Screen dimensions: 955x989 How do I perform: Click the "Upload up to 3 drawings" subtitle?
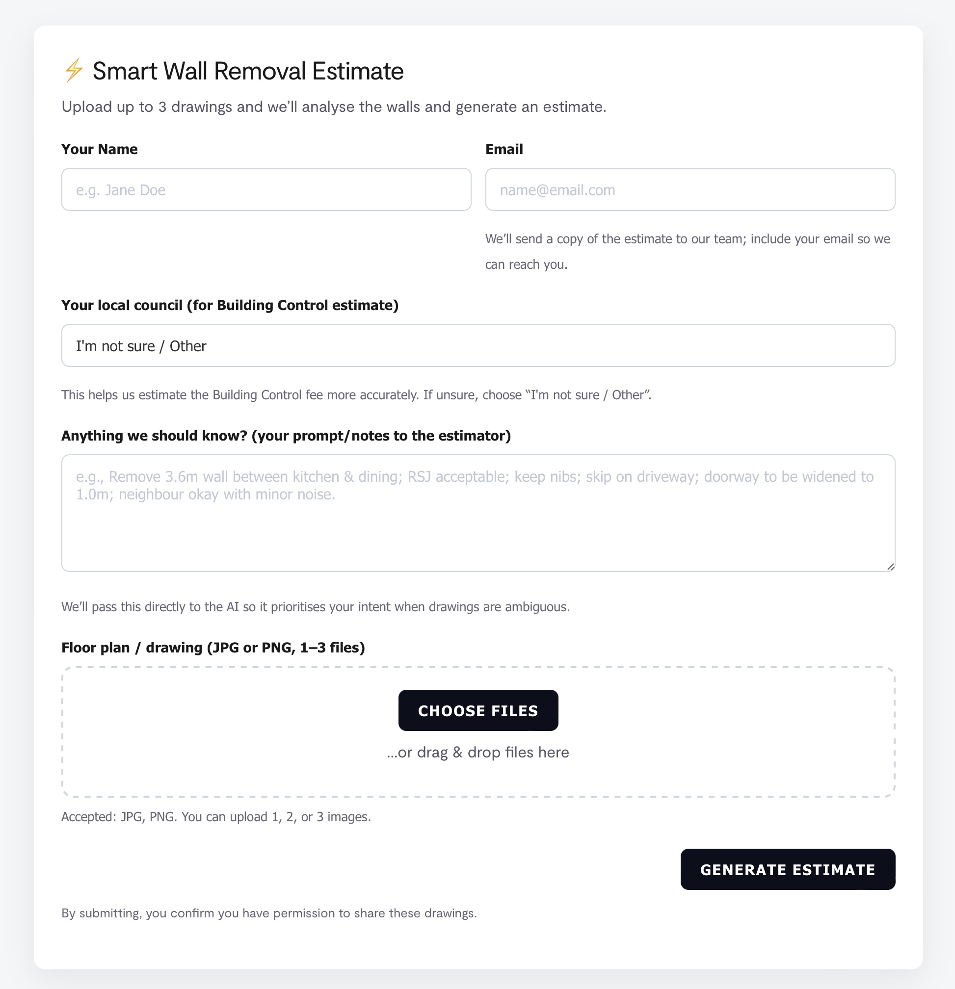[x=334, y=107]
